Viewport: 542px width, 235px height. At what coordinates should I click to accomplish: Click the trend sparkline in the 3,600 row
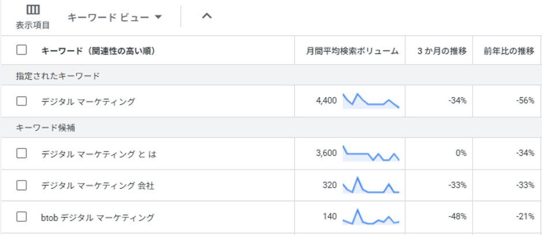click(x=371, y=153)
